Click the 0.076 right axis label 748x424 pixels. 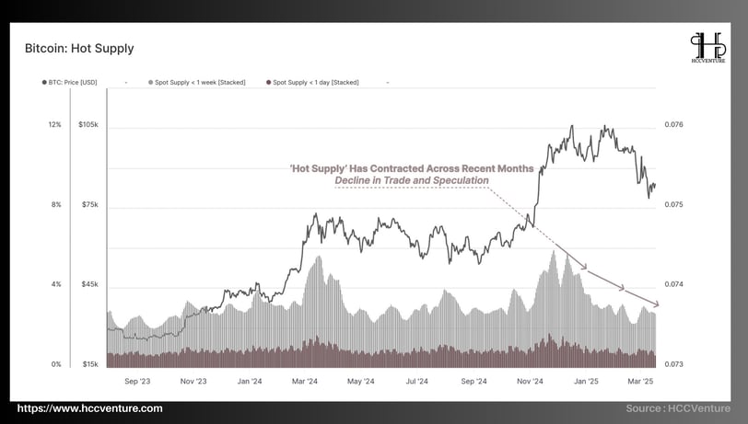point(673,125)
